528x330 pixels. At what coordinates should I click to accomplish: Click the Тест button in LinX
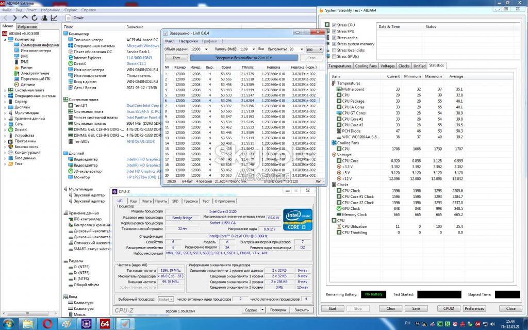coord(176,58)
